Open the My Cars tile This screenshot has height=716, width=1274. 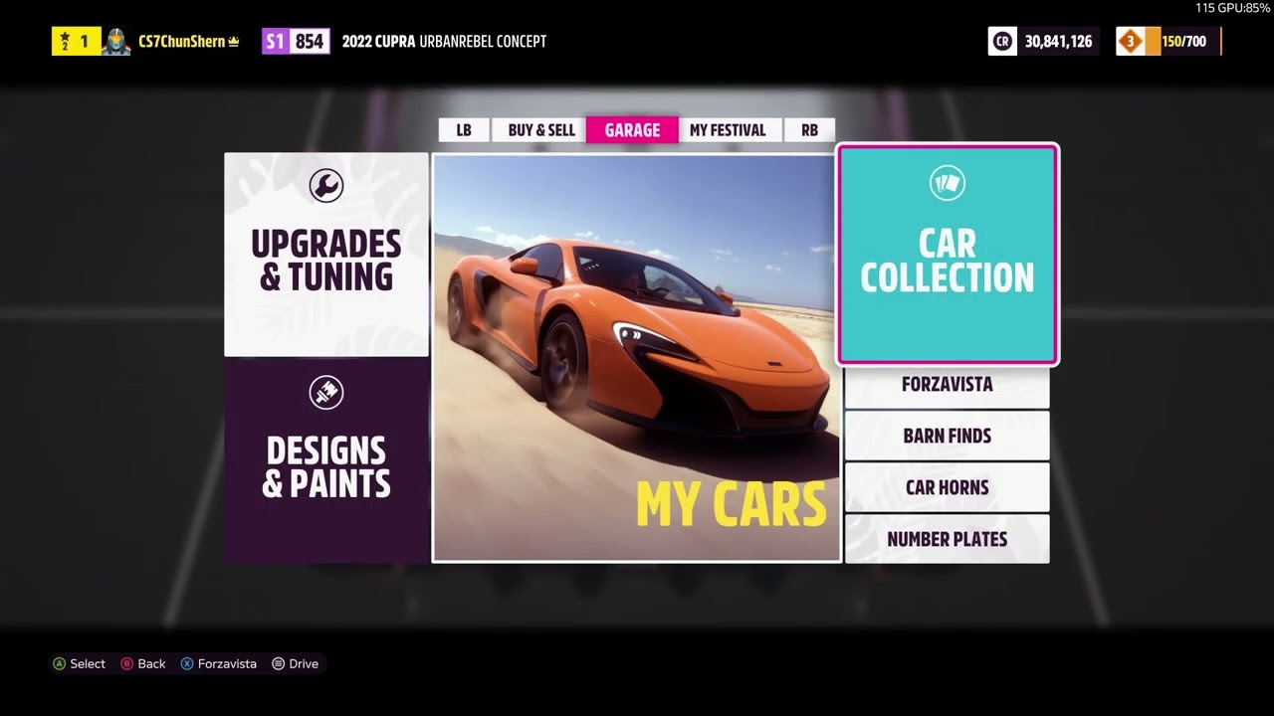click(x=636, y=358)
